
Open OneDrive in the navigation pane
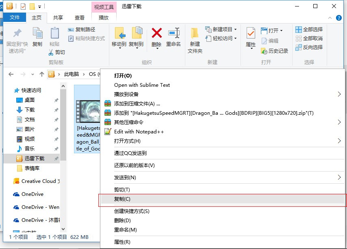(28, 194)
